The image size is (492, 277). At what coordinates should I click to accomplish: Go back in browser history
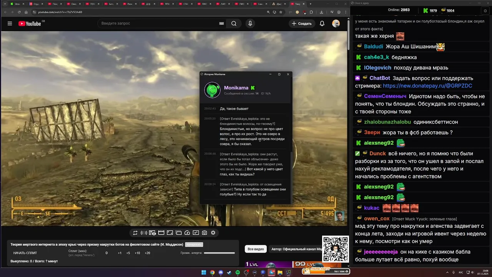pyautogui.click(x=5, y=12)
